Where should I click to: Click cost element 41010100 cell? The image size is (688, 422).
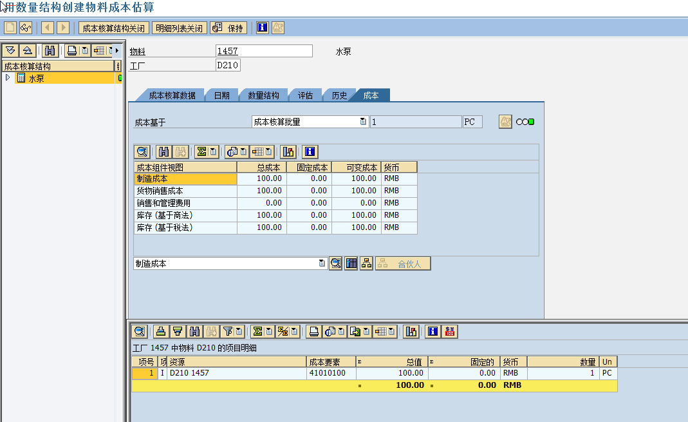(331, 373)
